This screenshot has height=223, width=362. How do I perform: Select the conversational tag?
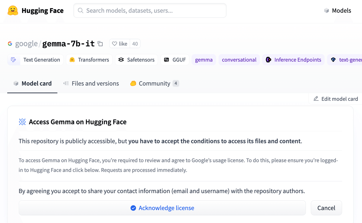(x=239, y=60)
